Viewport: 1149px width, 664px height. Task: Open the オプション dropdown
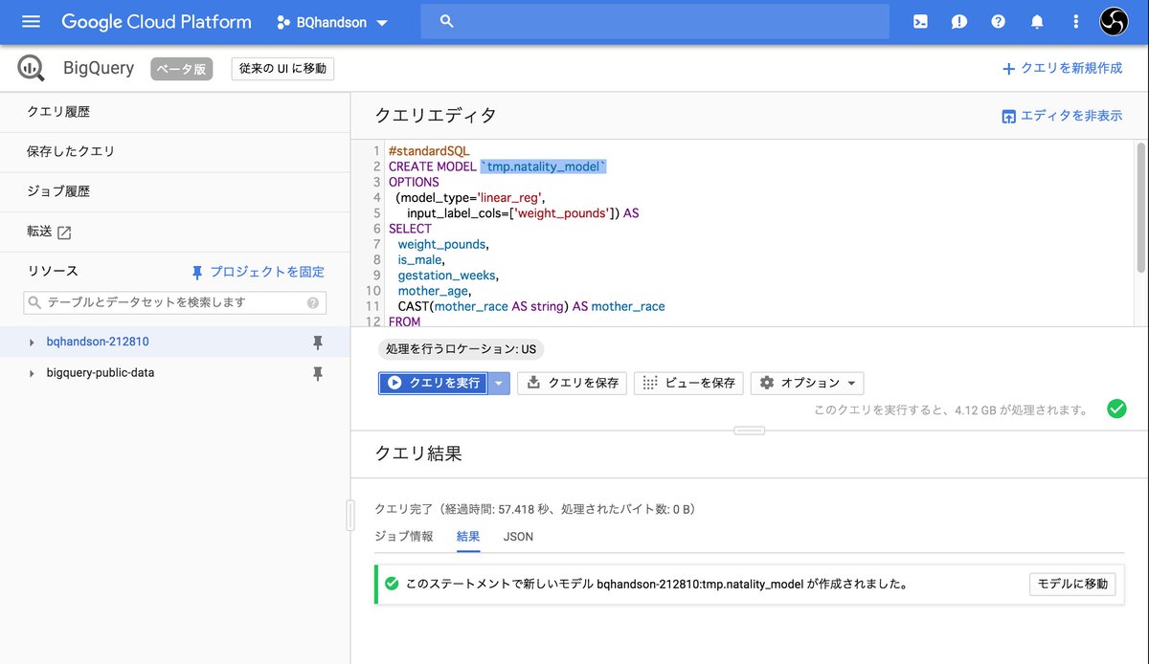(x=807, y=383)
